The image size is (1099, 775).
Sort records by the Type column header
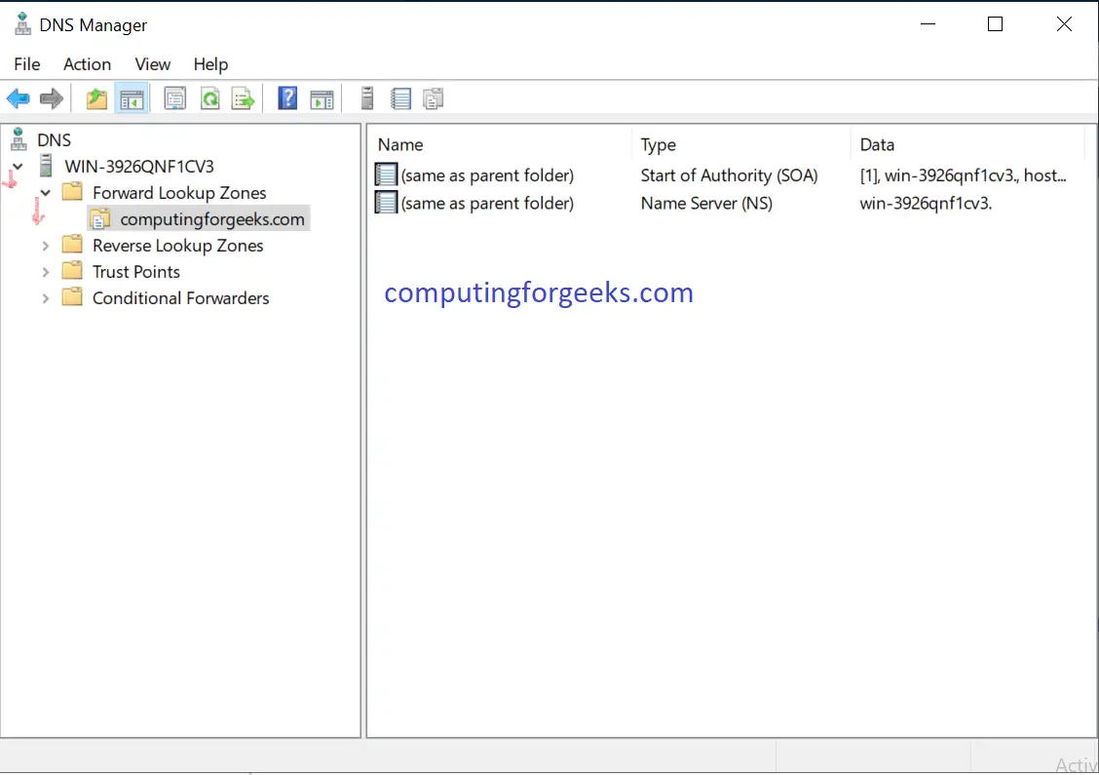[659, 144]
